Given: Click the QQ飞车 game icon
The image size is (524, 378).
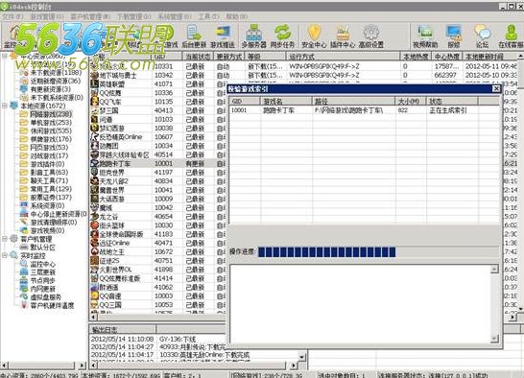Looking at the screenshot, I should coord(95,102).
